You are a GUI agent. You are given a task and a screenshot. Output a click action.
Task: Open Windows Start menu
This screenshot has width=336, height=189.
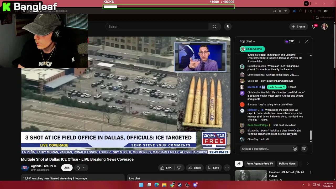pyautogui.click(x=141, y=185)
